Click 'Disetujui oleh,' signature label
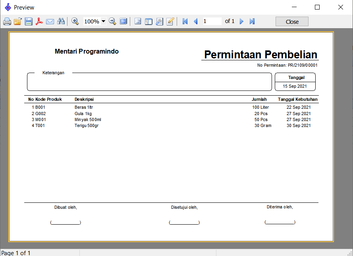 (x=184, y=208)
